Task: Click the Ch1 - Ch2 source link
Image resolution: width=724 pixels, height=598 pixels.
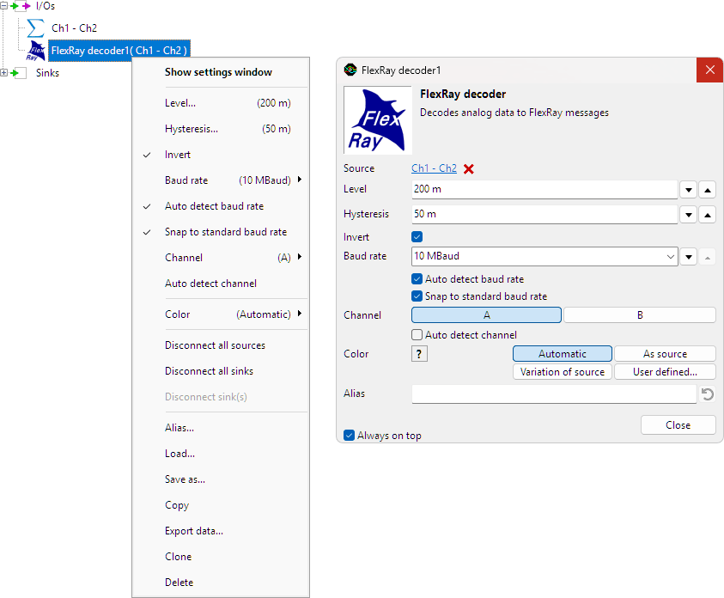Action: (x=434, y=168)
